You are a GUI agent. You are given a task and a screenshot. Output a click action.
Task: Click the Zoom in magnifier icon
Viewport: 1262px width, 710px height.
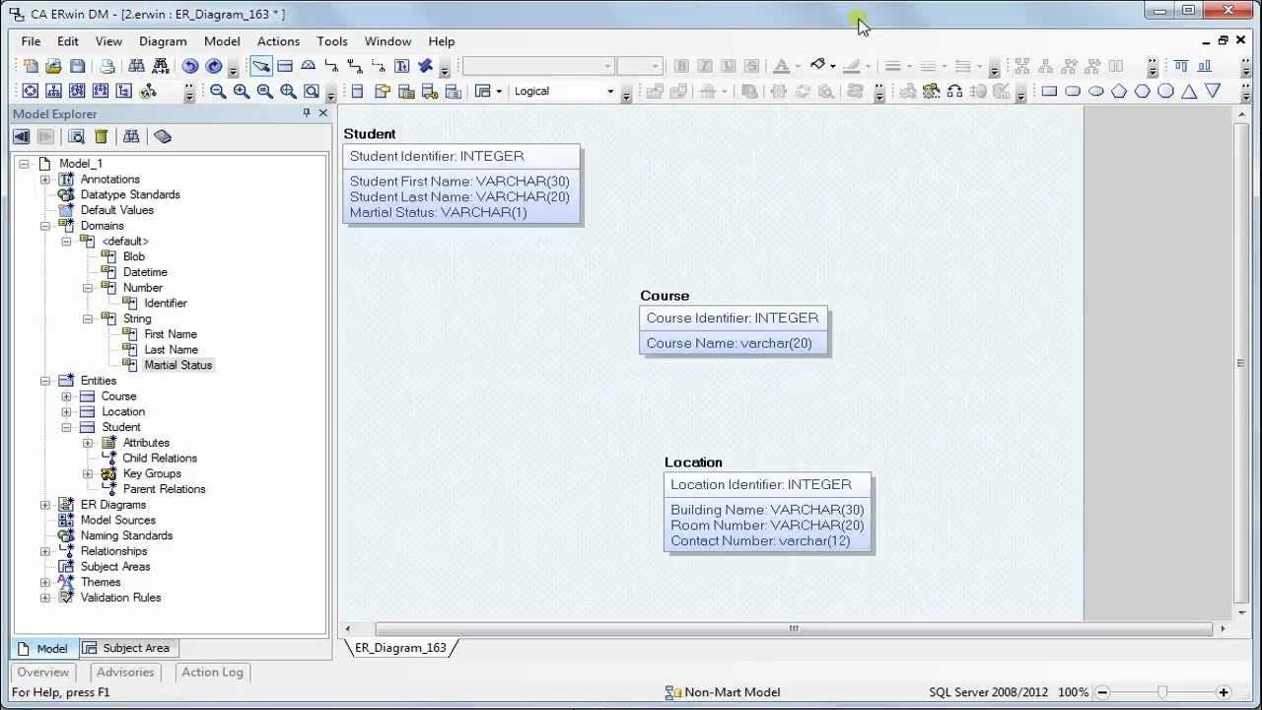pyautogui.click(x=242, y=91)
